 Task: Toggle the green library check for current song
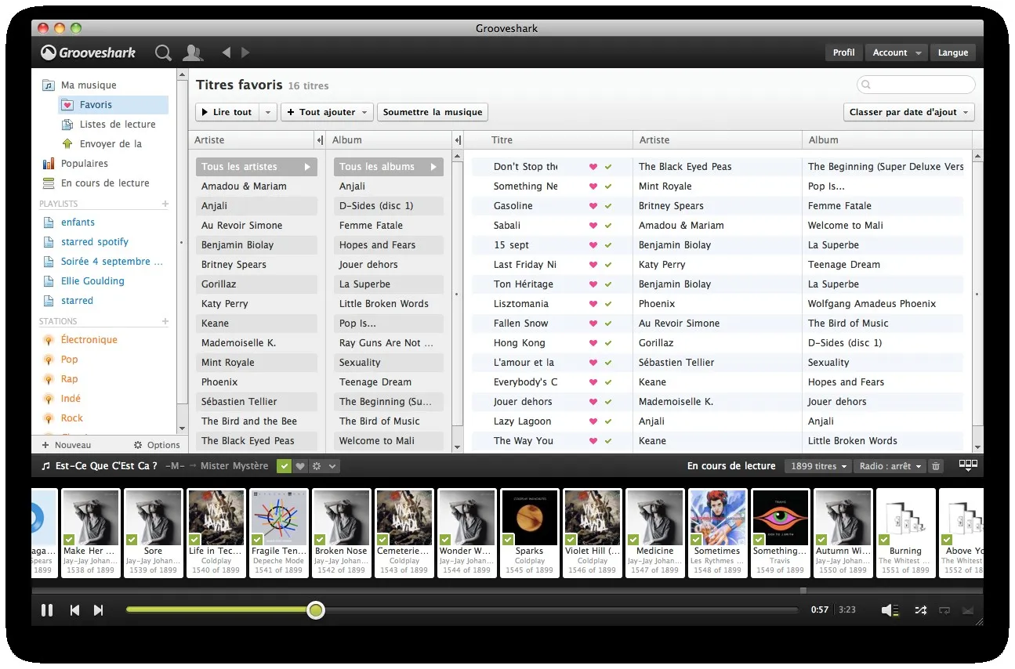(284, 466)
